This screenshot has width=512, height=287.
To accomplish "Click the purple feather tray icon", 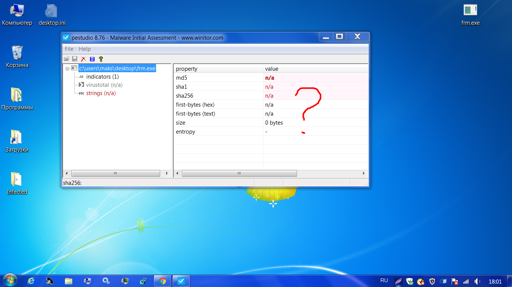I will 398,281.
